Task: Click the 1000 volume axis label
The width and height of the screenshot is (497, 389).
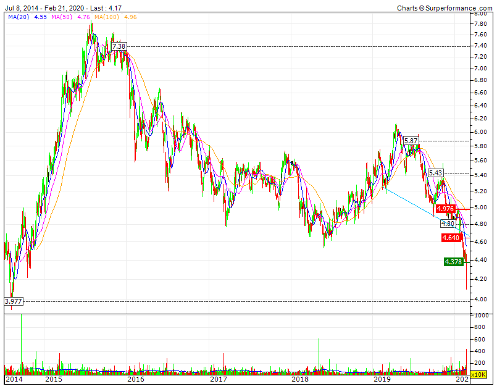Action: point(482,316)
